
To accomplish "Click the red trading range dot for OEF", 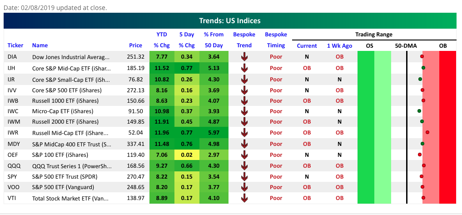I will (x=420, y=155).
